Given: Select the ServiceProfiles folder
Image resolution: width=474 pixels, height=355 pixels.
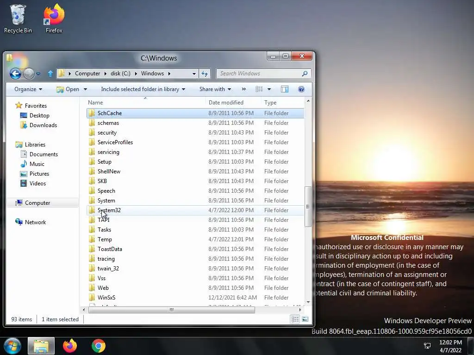Looking at the screenshot, I should point(195,142).
